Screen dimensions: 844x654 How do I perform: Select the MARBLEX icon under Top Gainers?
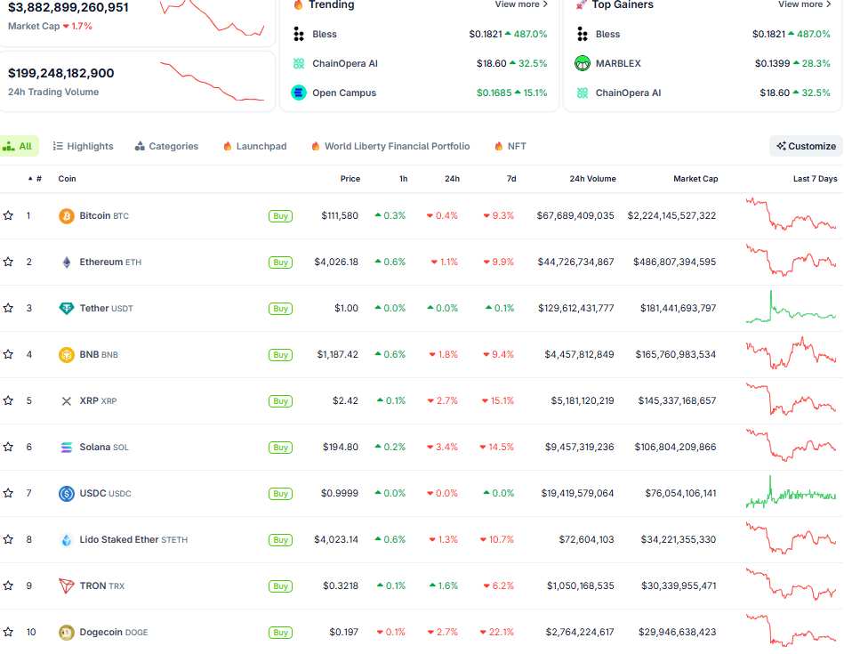(x=583, y=63)
